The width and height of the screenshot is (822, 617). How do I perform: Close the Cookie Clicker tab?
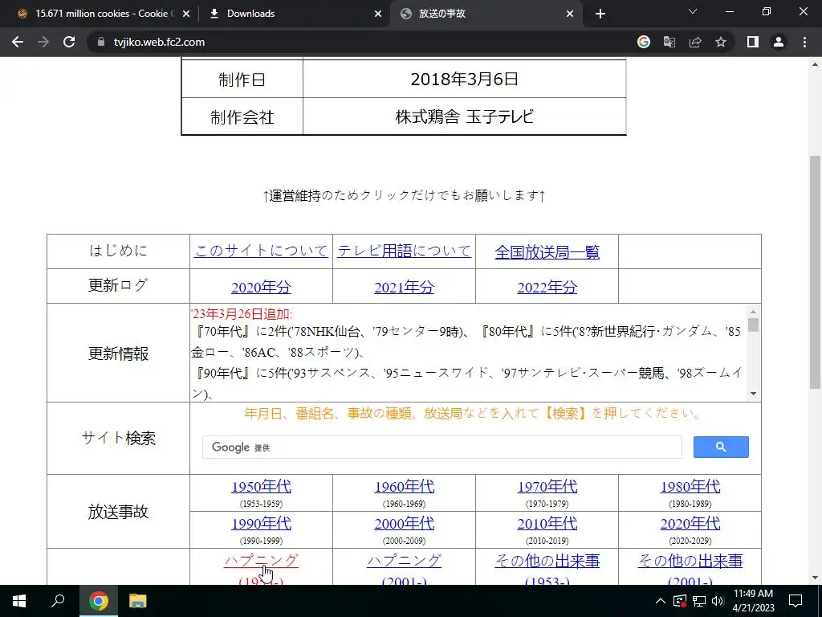[186, 14]
